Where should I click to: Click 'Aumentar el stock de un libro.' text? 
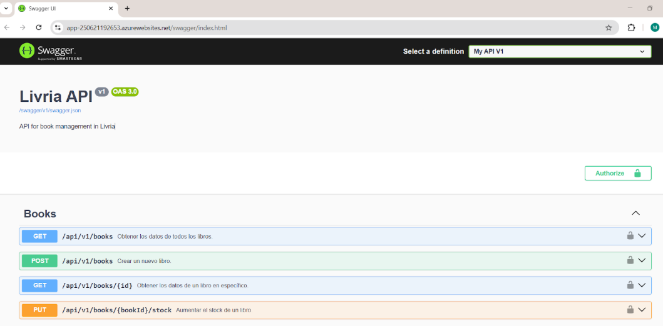(214, 310)
